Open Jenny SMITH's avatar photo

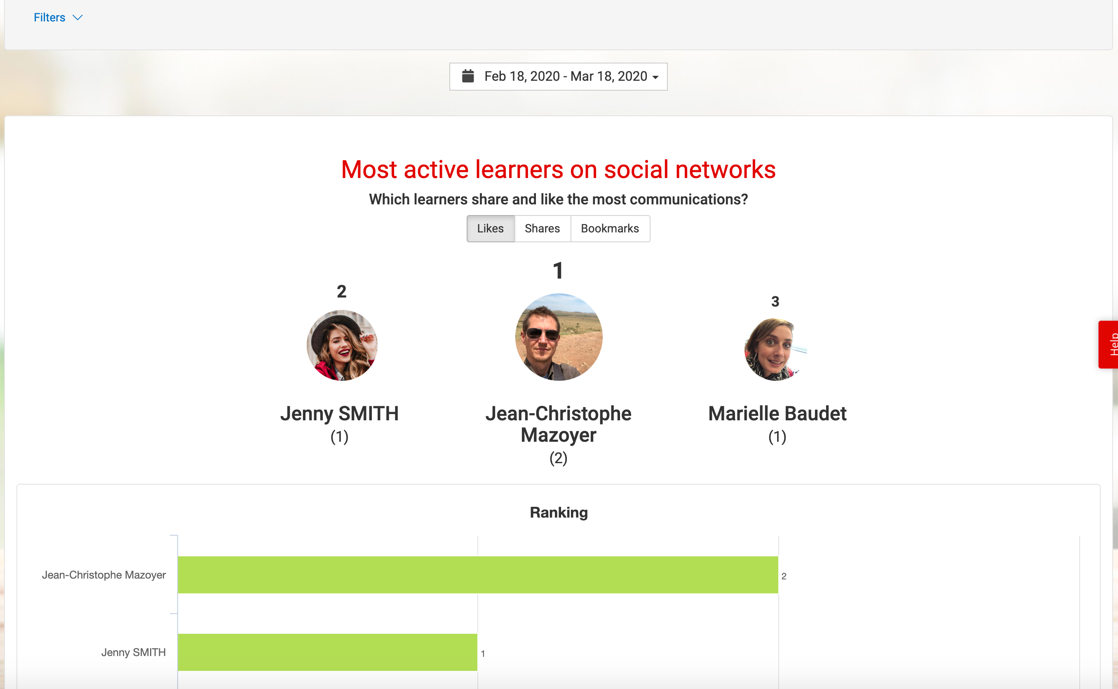[x=342, y=345]
